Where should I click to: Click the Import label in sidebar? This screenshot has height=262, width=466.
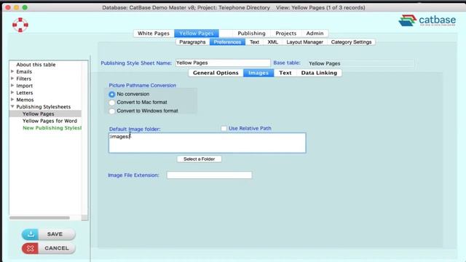point(24,86)
